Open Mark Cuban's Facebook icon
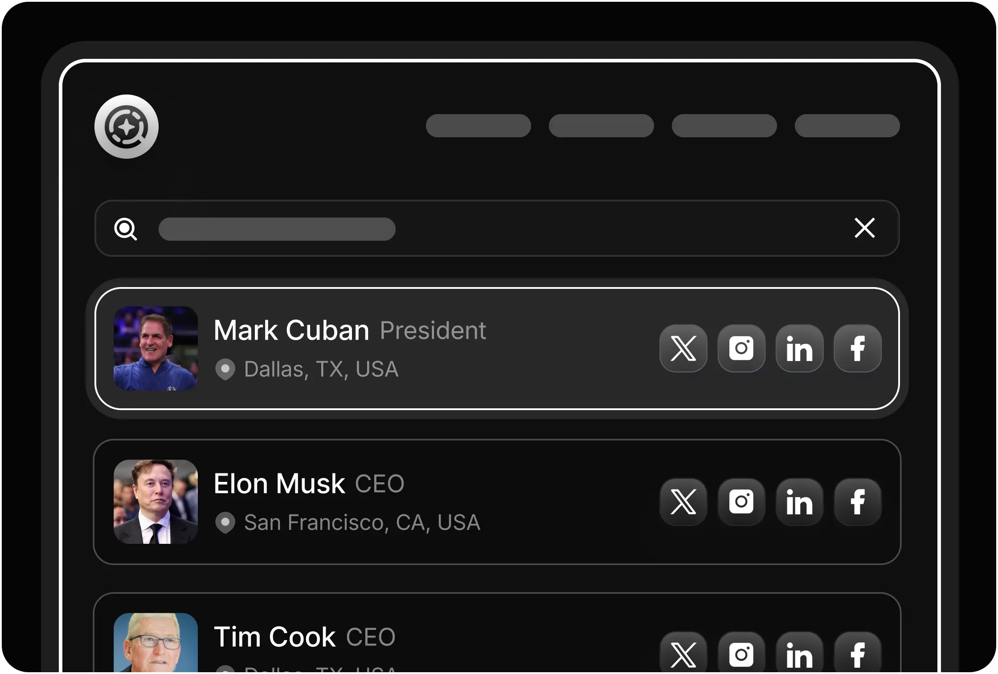This screenshot has width=998, height=674. click(x=858, y=348)
